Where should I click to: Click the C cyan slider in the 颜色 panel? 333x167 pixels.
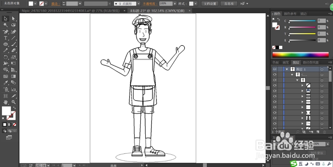coord(302,21)
